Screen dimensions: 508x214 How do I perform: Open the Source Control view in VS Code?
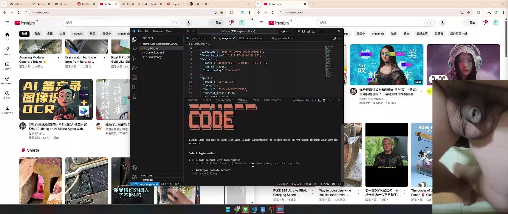(134, 59)
